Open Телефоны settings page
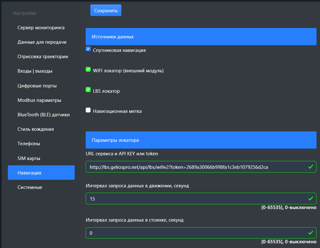Screen dimensions: 320x248 coord(29,144)
